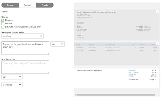Click the chevron on the Invoices dropdown

[41, 36]
